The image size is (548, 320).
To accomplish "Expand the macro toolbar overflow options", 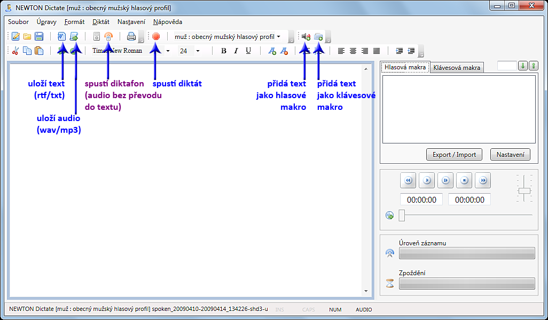I will point(328,38).
